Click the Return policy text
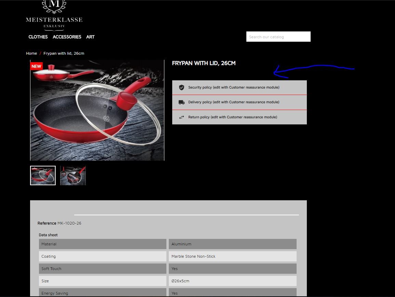The width and height of the screenshot is (395, 297). click(x=233, y=117)
